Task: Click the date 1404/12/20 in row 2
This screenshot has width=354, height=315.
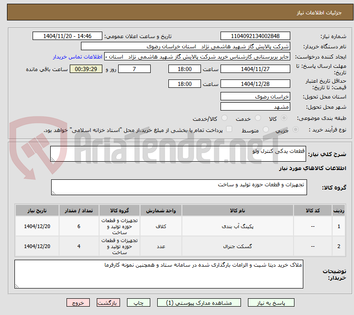Action: click(37, 246)
